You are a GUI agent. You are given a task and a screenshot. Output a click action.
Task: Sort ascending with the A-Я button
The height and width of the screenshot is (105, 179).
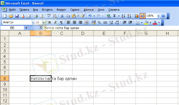123,16
